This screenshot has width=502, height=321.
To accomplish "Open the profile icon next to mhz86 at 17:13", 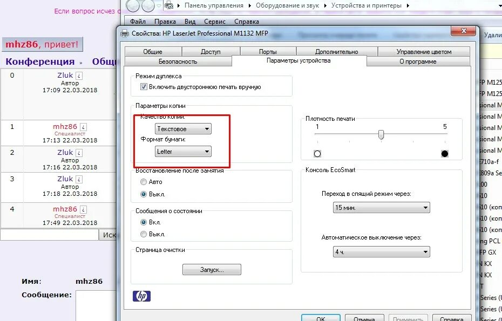I will (x=83, y=127).
